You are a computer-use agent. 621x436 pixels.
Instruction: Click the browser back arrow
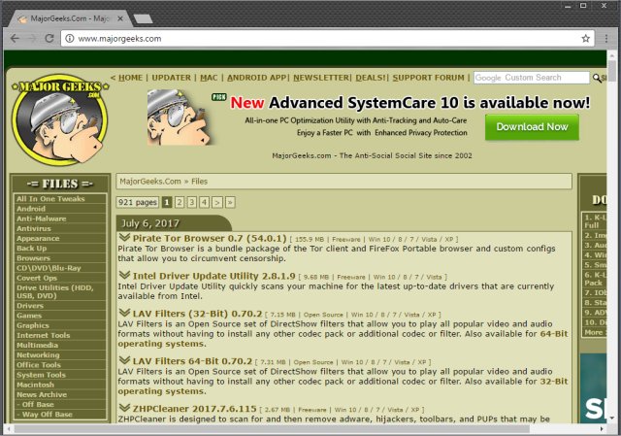pos(15,39)
